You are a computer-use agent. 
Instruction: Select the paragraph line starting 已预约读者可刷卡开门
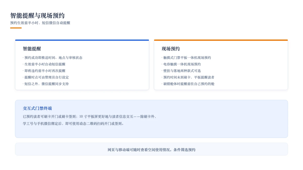point(90,117)
